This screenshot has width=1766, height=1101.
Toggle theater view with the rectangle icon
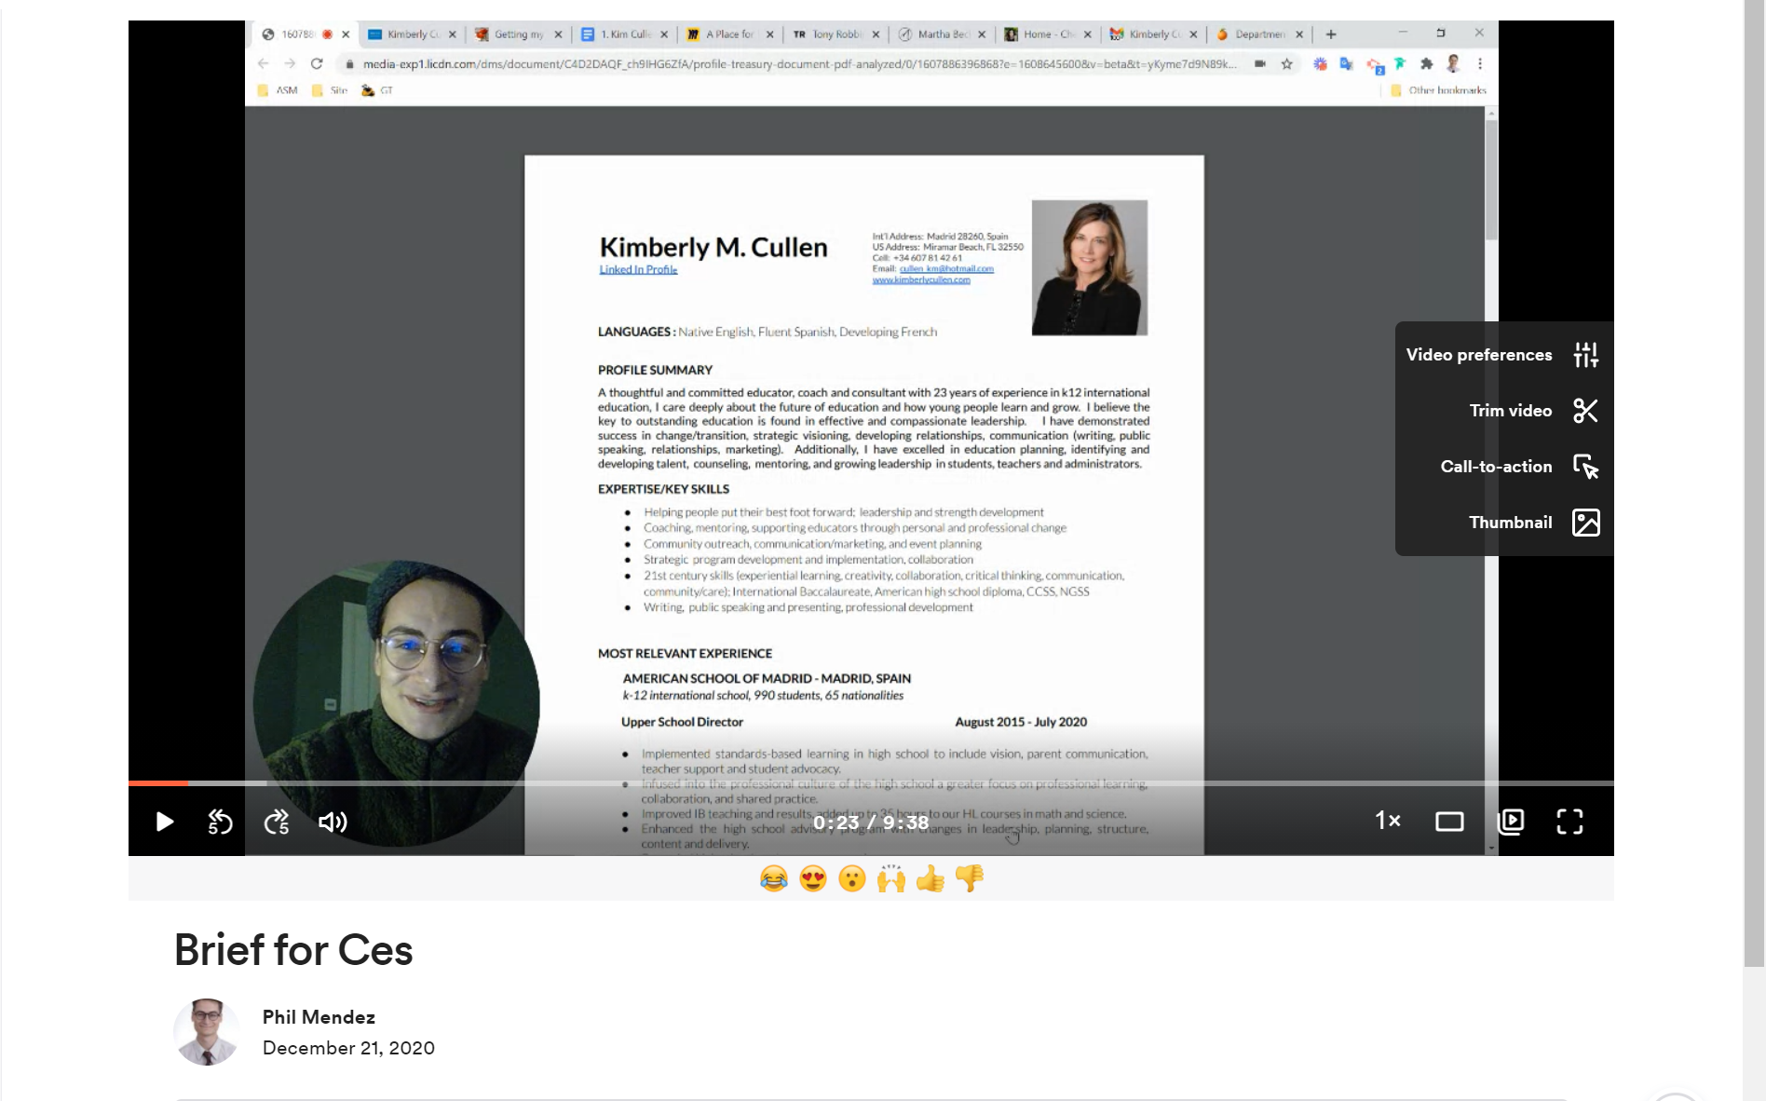click(x=1449, y=822)
